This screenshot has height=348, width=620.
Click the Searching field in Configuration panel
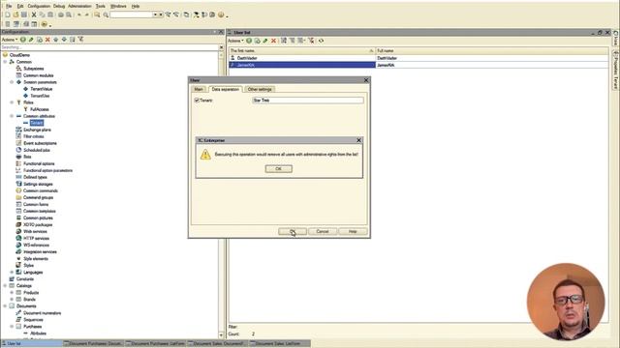(x=109, y=47)
